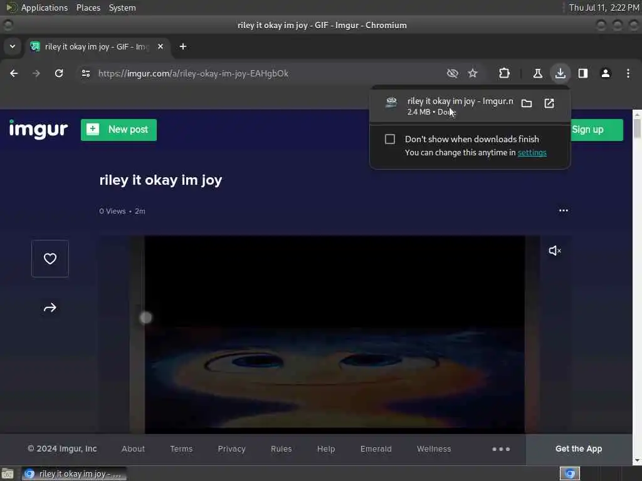This screenshot has height=481, width=642.
Task: Open the Help footer link
Action: (x=326, y=448)
